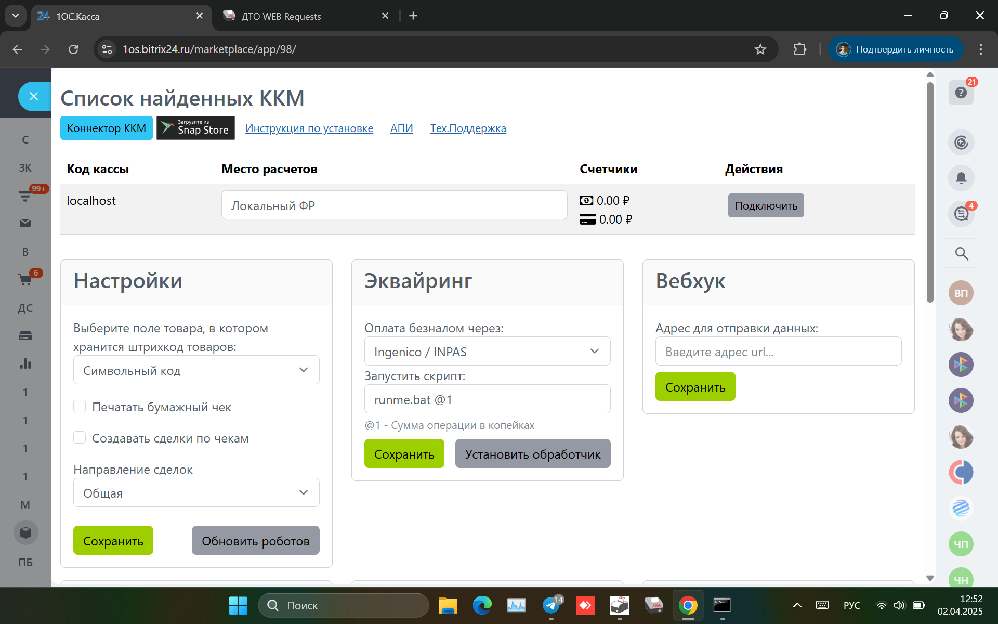Expand the 'Символьный код' dropdown
This screenshot has width=998, height=624.
tap(196, 370)
